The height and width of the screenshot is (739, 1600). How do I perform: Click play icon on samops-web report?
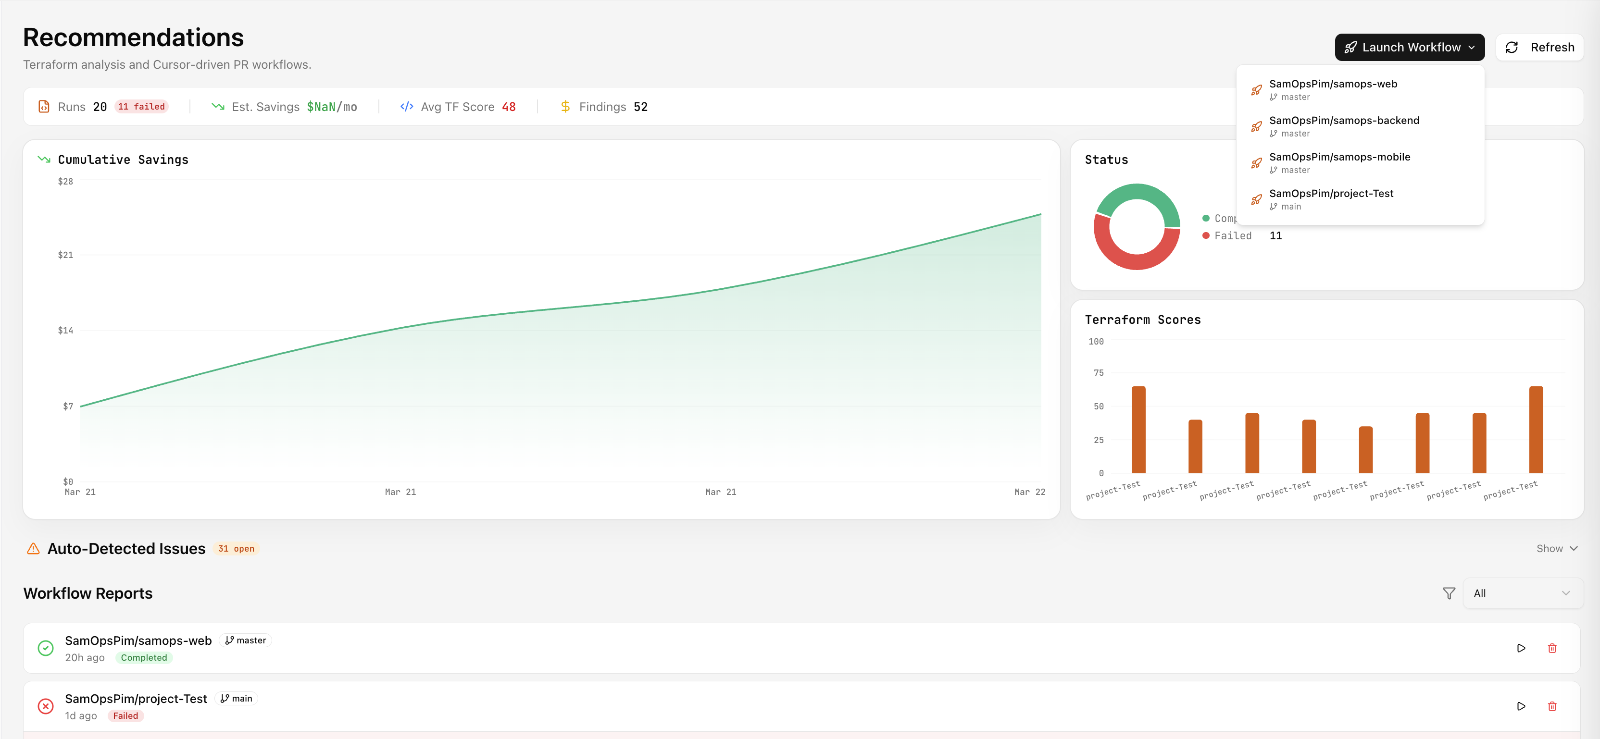[1521, 648]
